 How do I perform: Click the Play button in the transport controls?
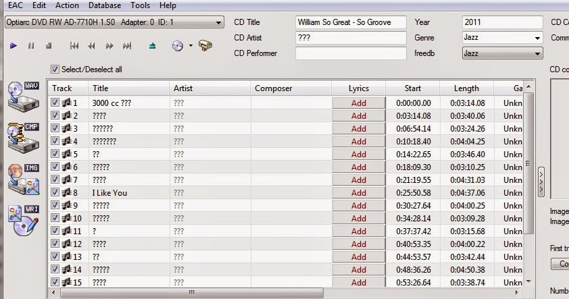[x=14, y=46]
